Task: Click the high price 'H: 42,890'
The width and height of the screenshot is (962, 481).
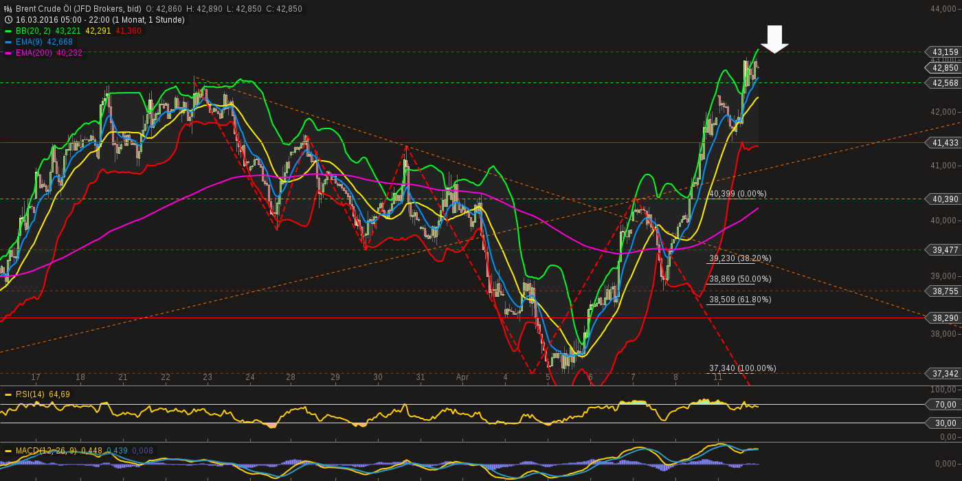Action: point(205,9)
